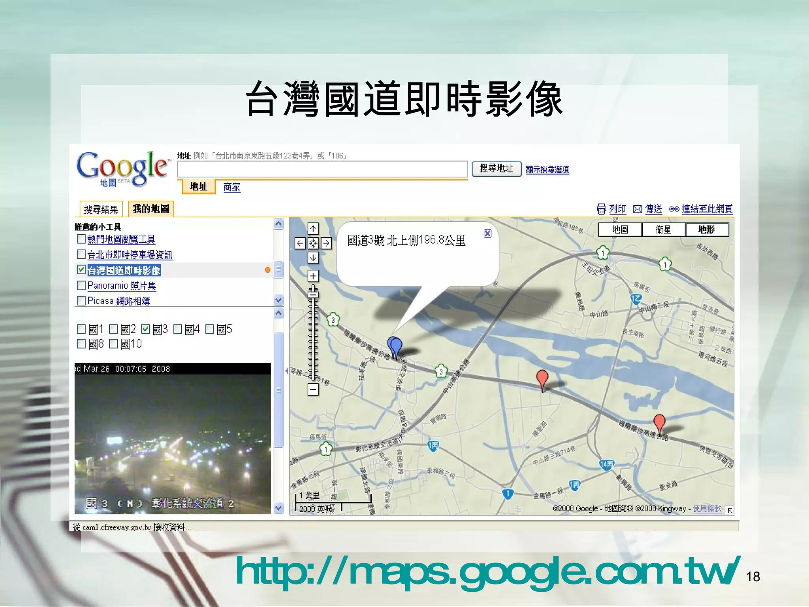Pan the map left with arrow button

pos(300,243)
